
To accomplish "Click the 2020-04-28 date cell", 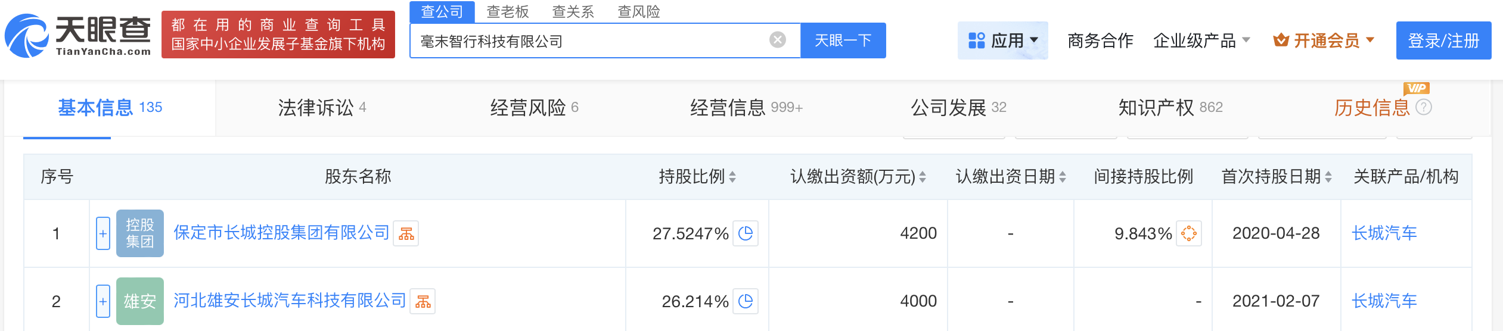I will (1276, 233).
